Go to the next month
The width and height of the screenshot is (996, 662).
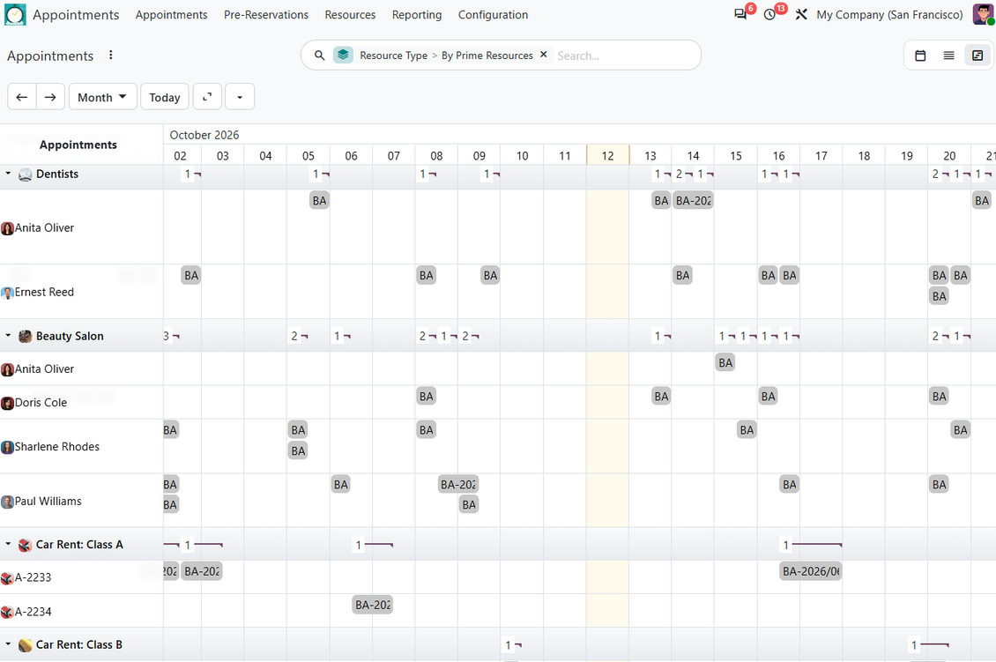coord(50,97)
